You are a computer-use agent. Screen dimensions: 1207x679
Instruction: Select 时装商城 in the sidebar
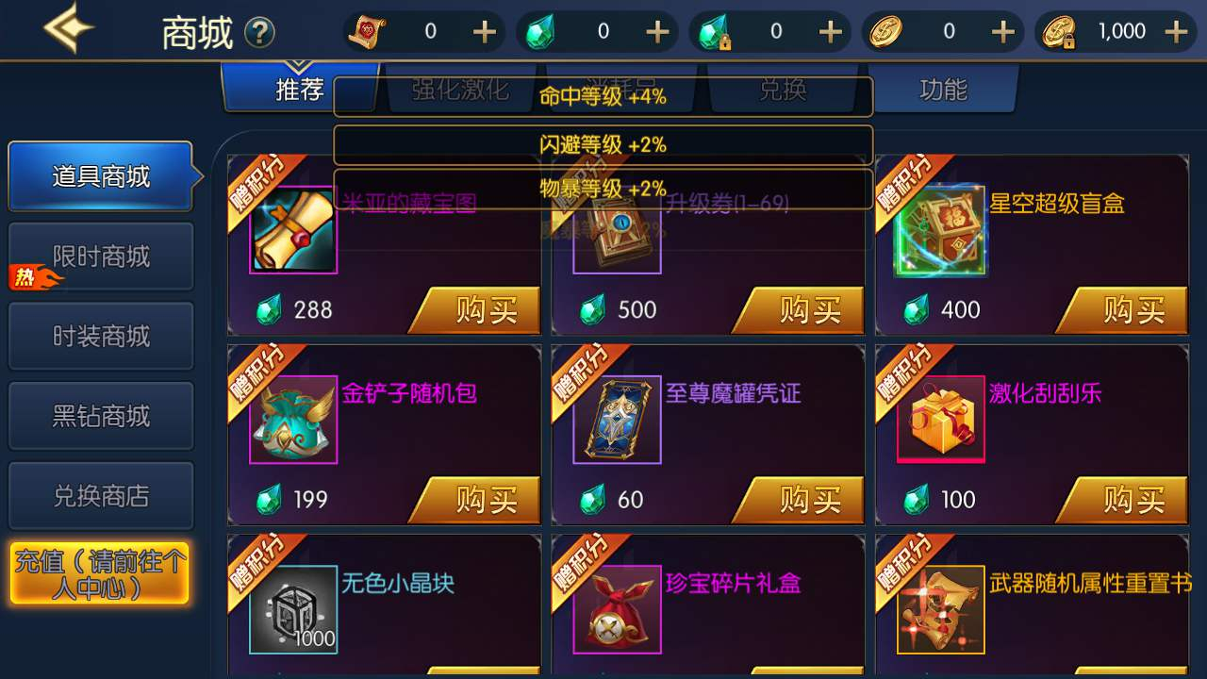101,337
